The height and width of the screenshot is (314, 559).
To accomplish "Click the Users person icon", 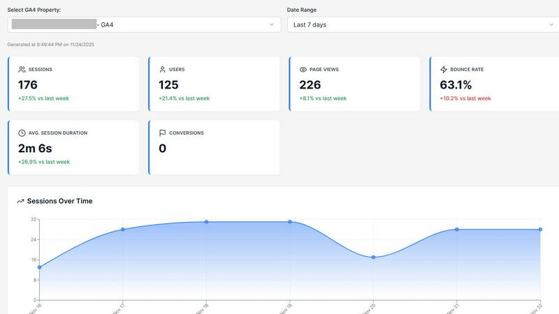I will pos(163,70).
